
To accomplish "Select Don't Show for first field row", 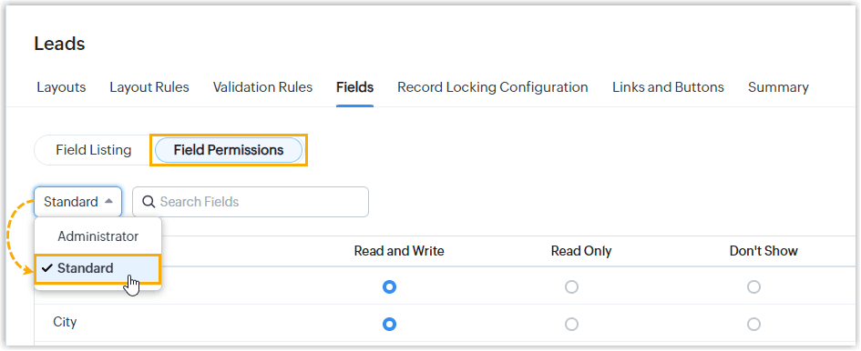I will pyautogui.click(x=753, y=286).
